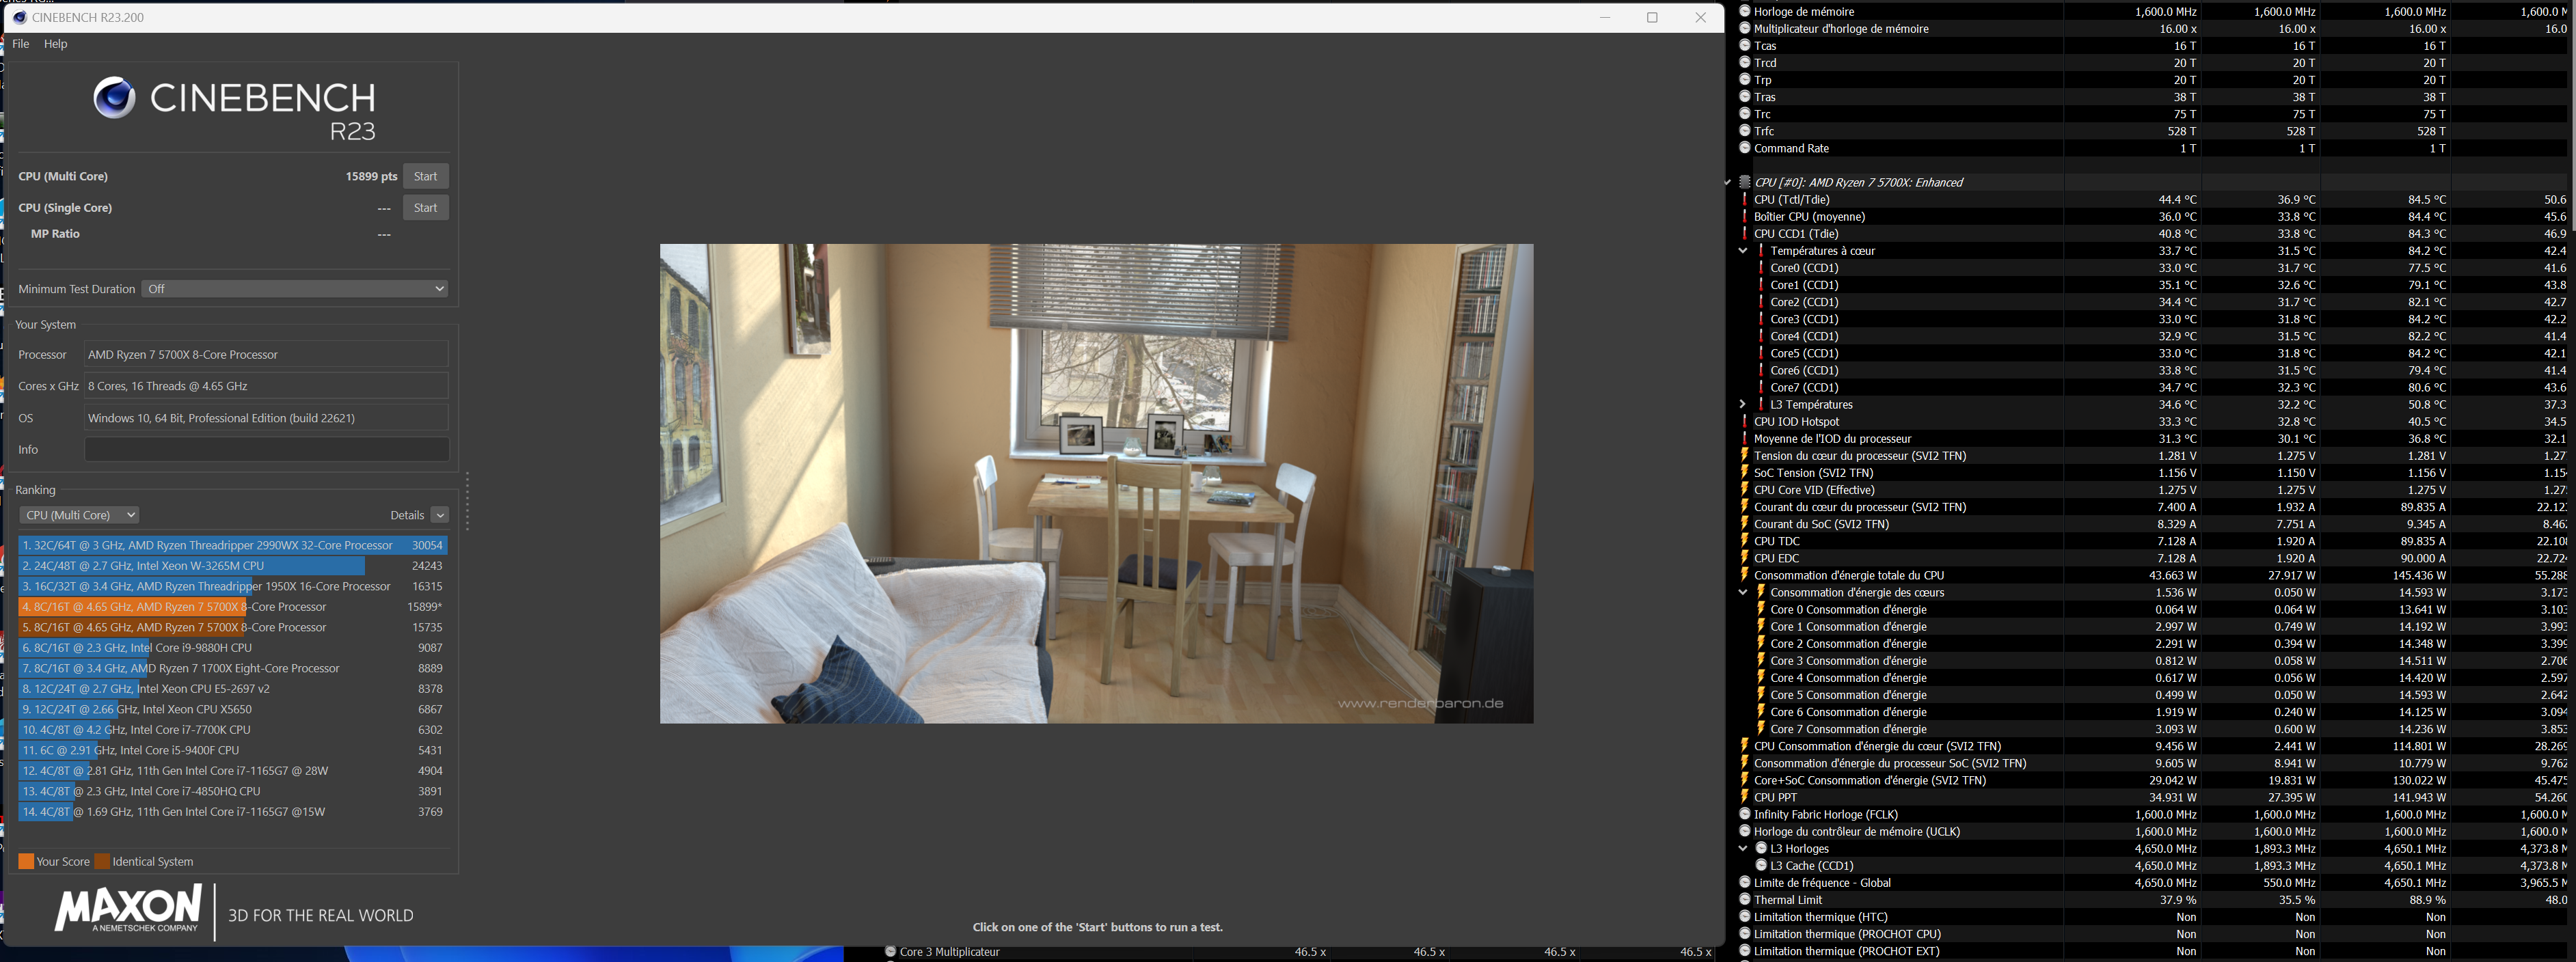Click clock icon beside Infinity Fabric Horloge (FCLK)

point(1745,815)
